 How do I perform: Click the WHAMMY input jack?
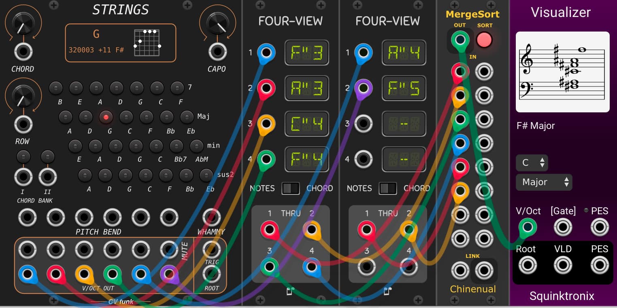(211, 217)
